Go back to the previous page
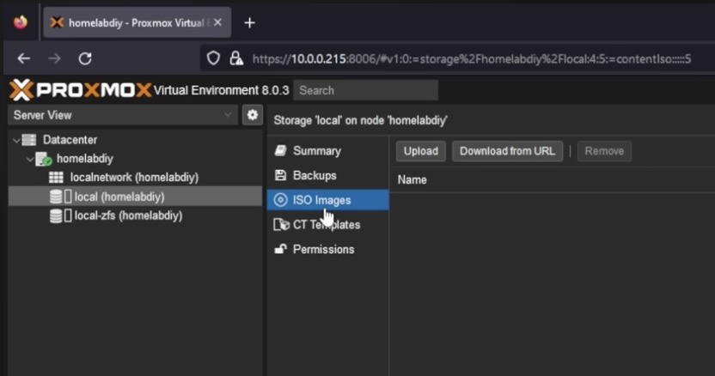The image size is (715, 376). click(24, 58)
